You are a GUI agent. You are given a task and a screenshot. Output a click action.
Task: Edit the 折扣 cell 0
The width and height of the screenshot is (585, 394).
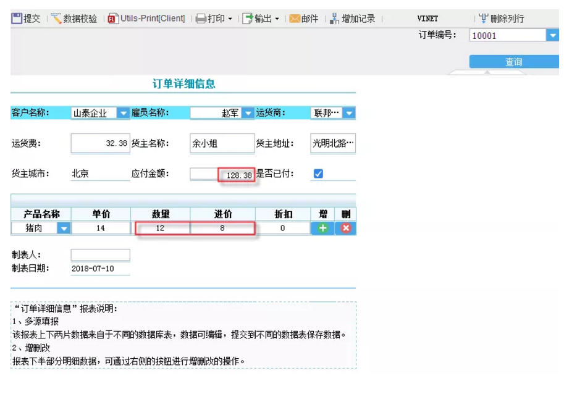tap(282, 228)
